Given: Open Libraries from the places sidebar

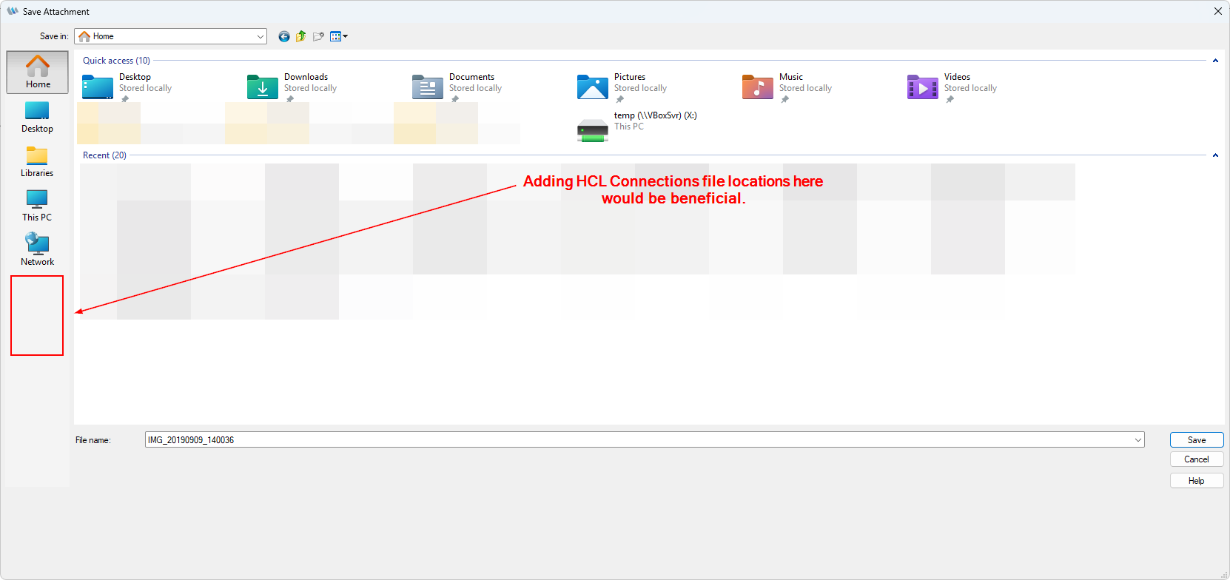Looking at the screenshot, I should click(37, 161).
